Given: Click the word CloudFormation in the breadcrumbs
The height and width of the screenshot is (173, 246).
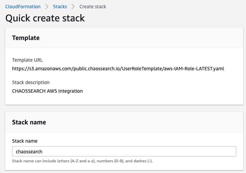Looking at the screenshot, I should [x=23, y=7].
